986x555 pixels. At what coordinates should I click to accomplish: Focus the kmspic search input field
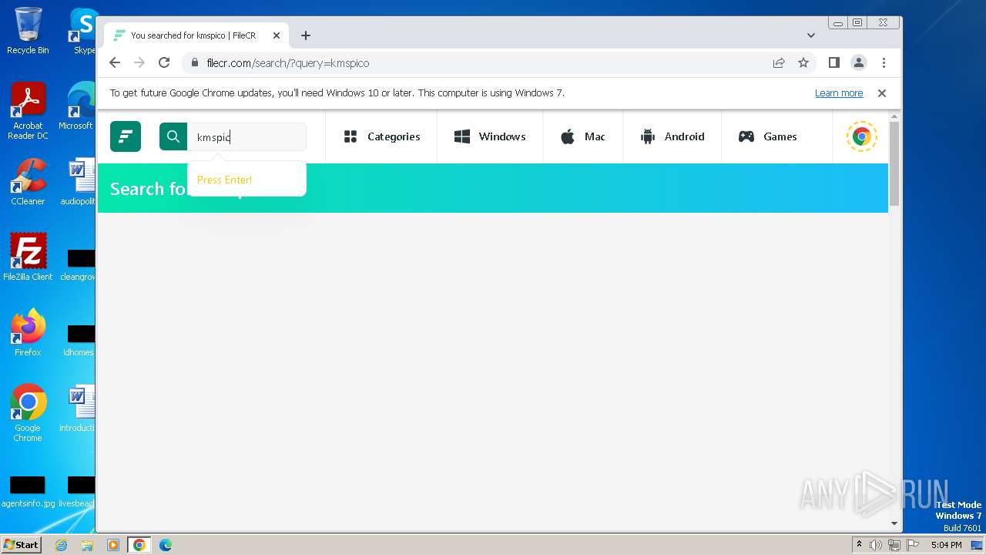[x=246, y=137]
